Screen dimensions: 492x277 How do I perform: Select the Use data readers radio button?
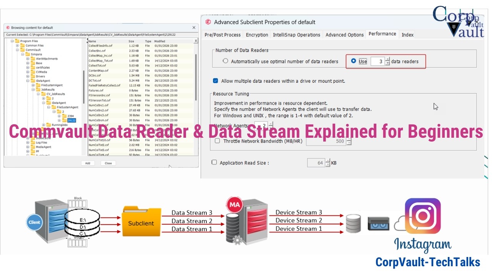click(x=354, y=61)
